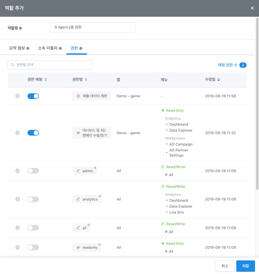Turn on the readonly permission toggle
Viewport: 259px width, 274px height.
(x=33, y=247)
